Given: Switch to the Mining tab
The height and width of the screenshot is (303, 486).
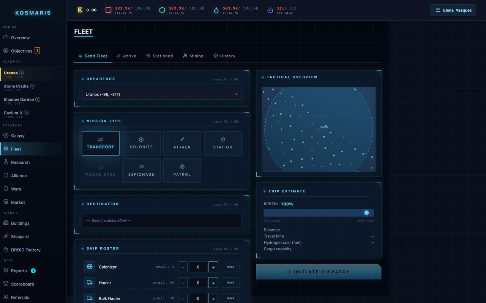Looking at the screenshot, I should tap(193, 56).
